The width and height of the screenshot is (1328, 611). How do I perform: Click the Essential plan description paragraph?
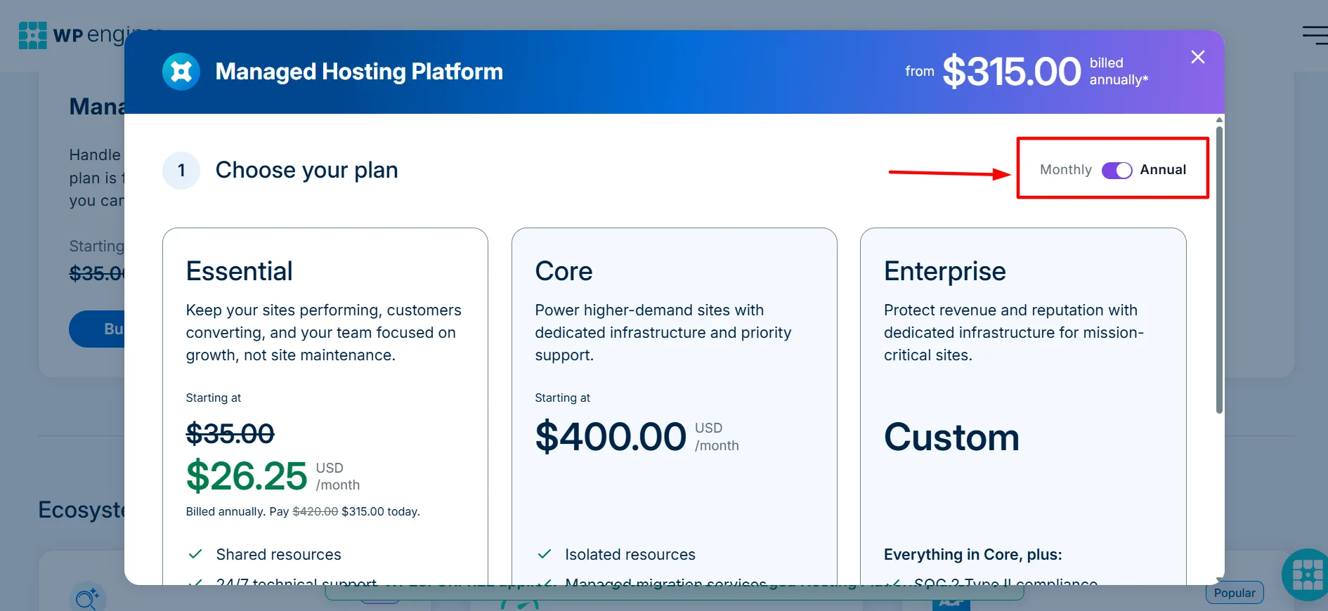324,333
